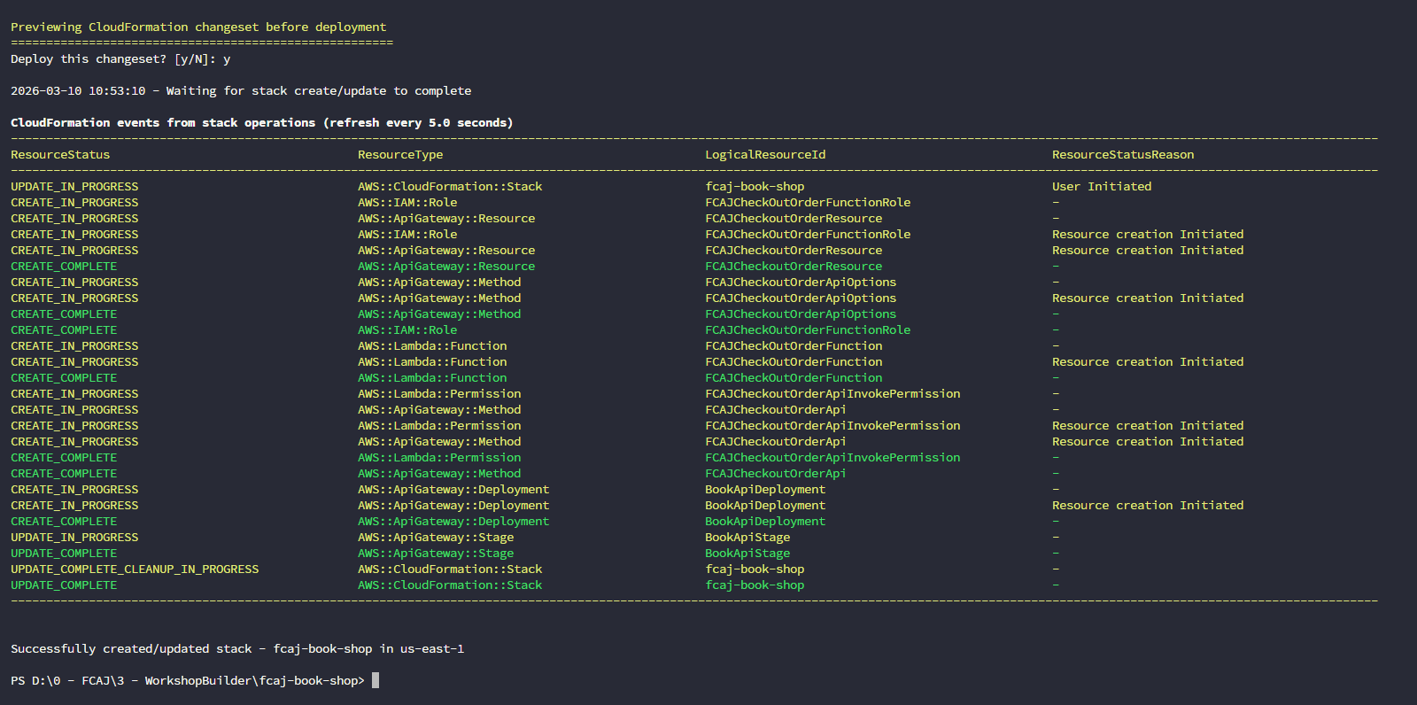Click CREATE_COMPLETE status of the Lambda::Function row
Image resolution: width=1417 pixels, height=705 pixels.
pos(64,377)
